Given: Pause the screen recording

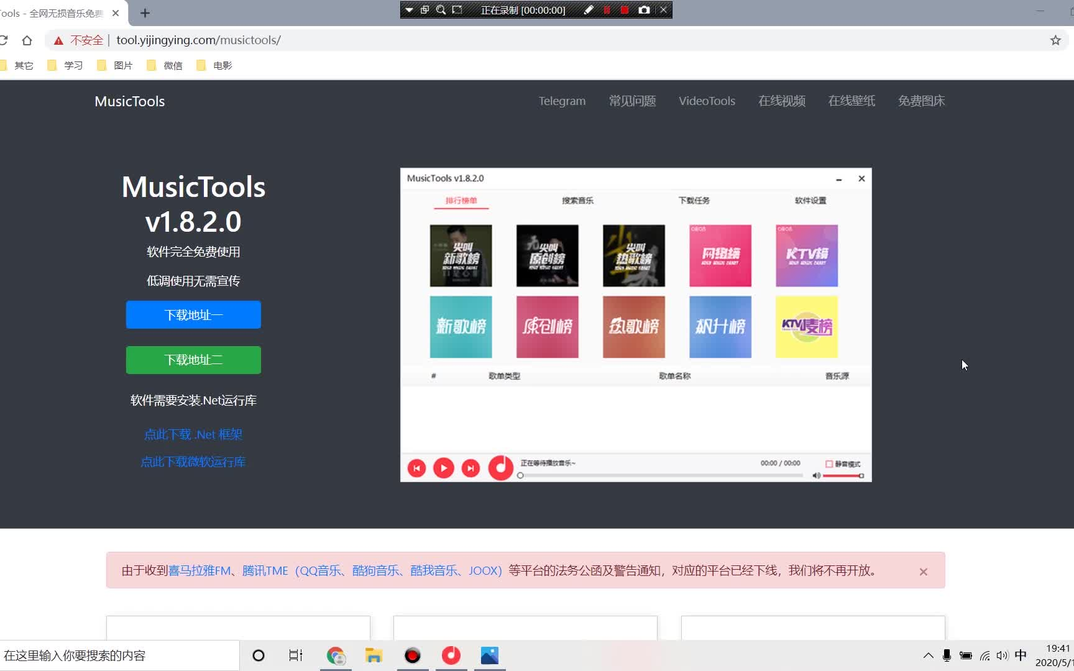Looking at the screenshot, I should (607, 10).
